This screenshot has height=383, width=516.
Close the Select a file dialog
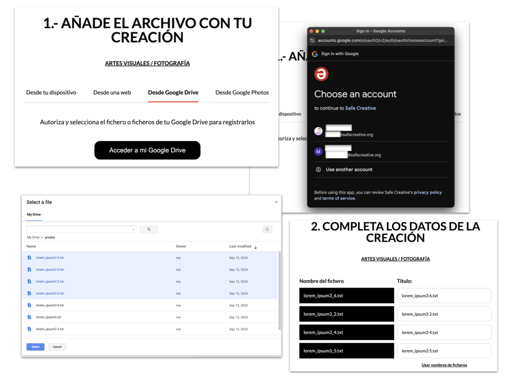tap(276, 202)
